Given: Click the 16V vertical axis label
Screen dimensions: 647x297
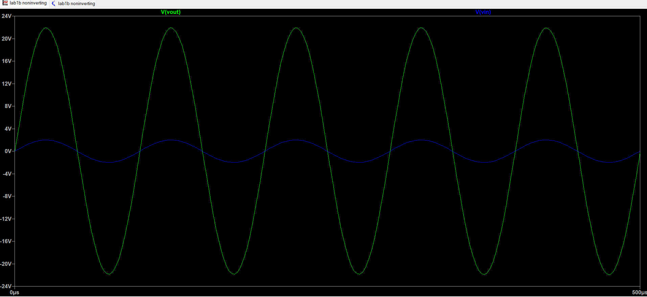Looking at the screenshot, I should (6, 61).
